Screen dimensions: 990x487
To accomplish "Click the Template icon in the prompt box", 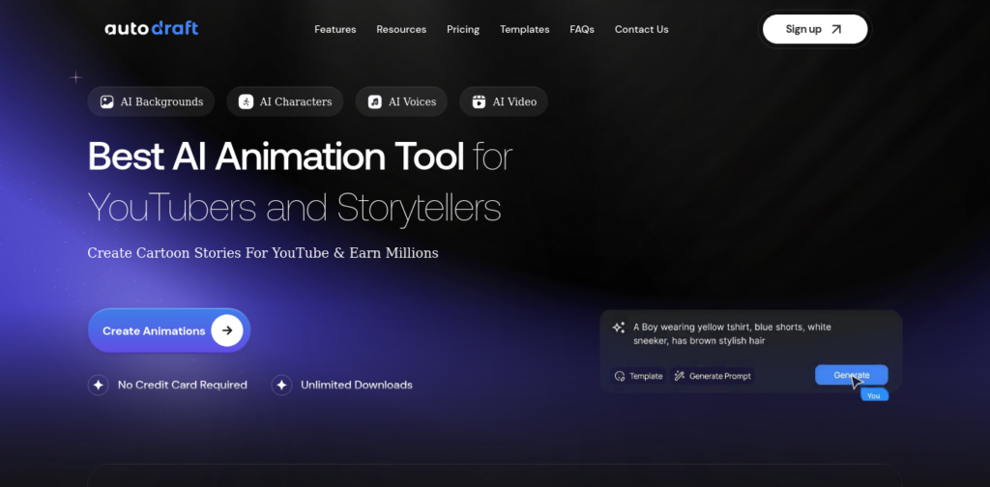I will (620, 376).
